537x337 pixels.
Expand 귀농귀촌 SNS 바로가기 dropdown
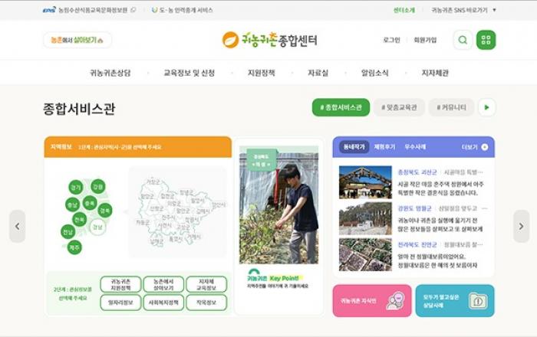click(x=463, y=10)
